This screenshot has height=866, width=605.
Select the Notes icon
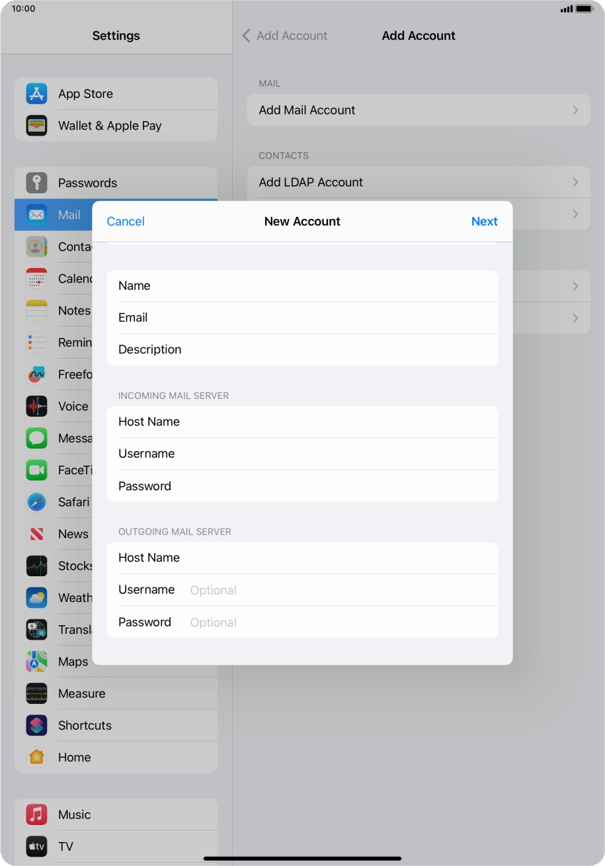click(x=36, y=310)
